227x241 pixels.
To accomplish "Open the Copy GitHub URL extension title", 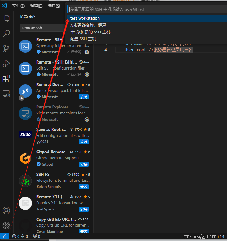I will click(x=56, y=219).
